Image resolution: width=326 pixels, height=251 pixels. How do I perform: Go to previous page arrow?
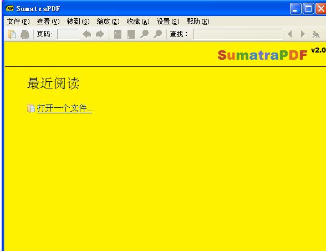click(87, 34)
